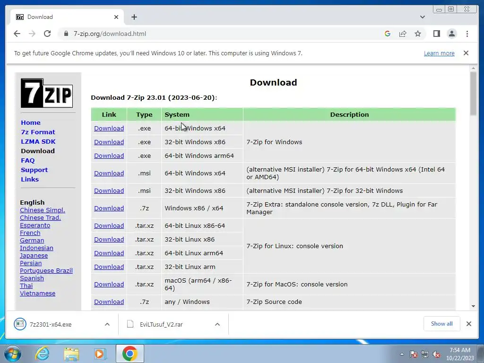The height and width of the screenshot is (363, 484).
Task: Switch language to French
Action: [30, 233]
